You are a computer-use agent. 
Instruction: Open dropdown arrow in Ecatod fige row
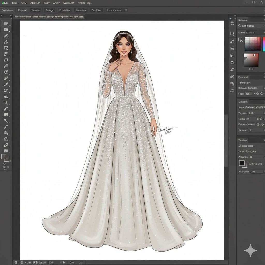(x=258, y=119)
